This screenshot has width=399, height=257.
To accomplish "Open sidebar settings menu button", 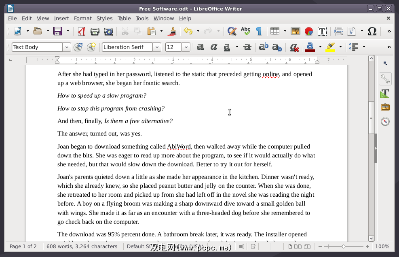I will coord(385,63).
